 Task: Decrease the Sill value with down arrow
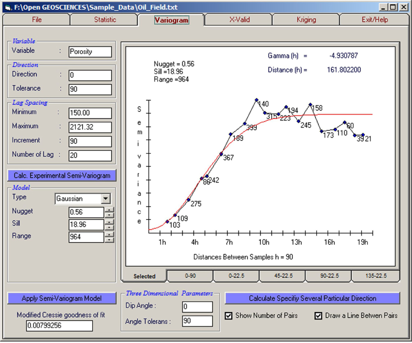pos(110,227)
